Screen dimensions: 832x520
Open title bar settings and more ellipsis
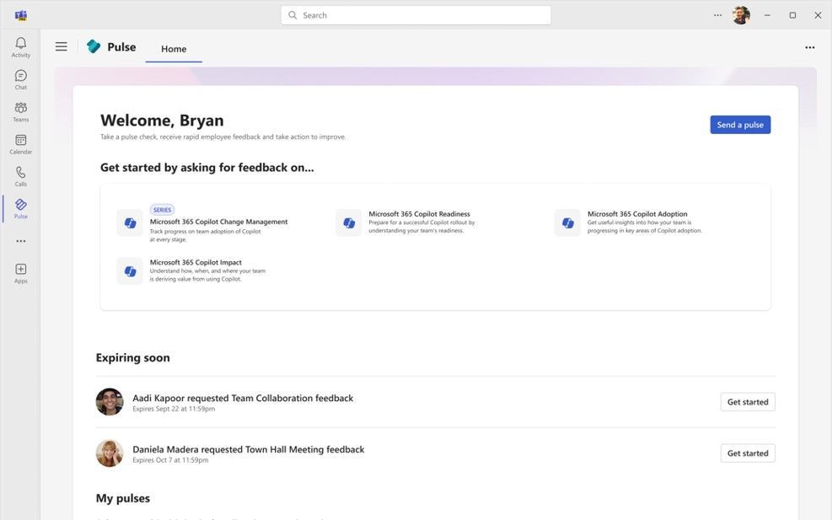(717, 15)
